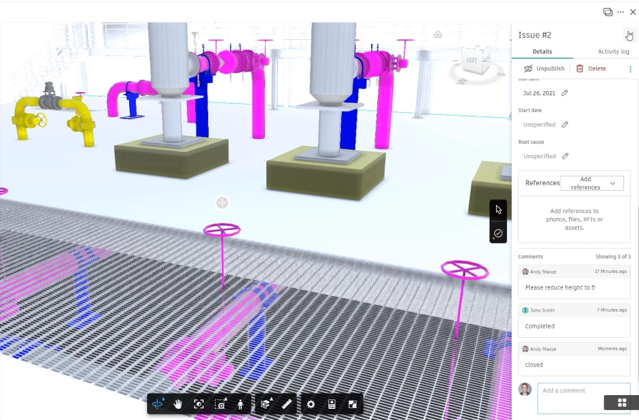This screenshot has width=639, height=420.
Task: Click the Add a comment field
Action: click(584, 398)
